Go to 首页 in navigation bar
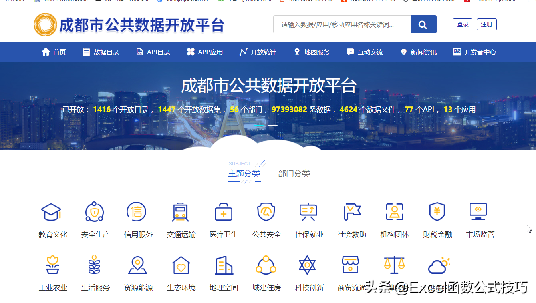536x303 pixels. point(54,52)
